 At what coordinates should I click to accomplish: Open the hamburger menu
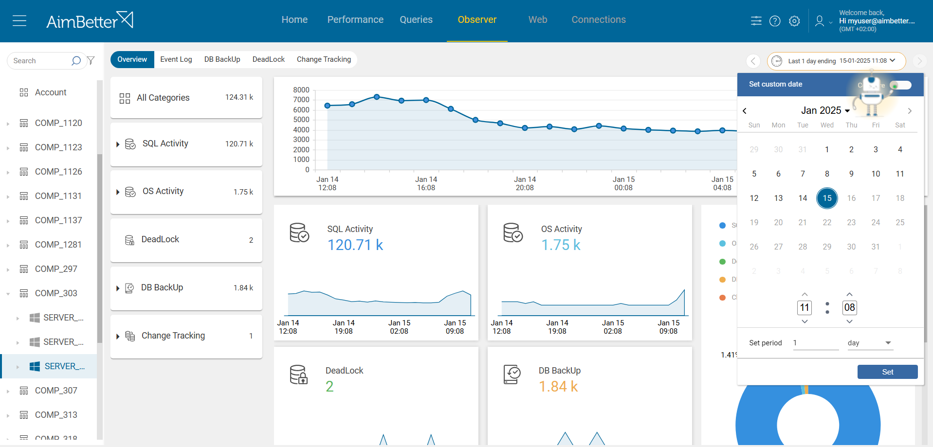[x=19, y=21]
